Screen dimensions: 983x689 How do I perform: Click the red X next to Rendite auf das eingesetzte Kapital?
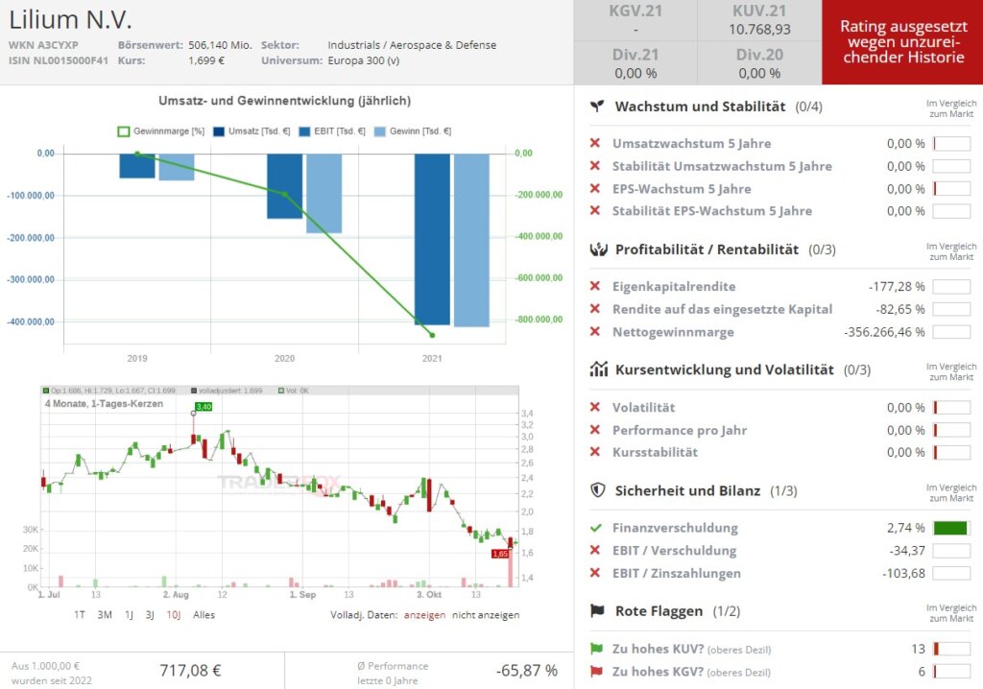[x=595, y=308]
